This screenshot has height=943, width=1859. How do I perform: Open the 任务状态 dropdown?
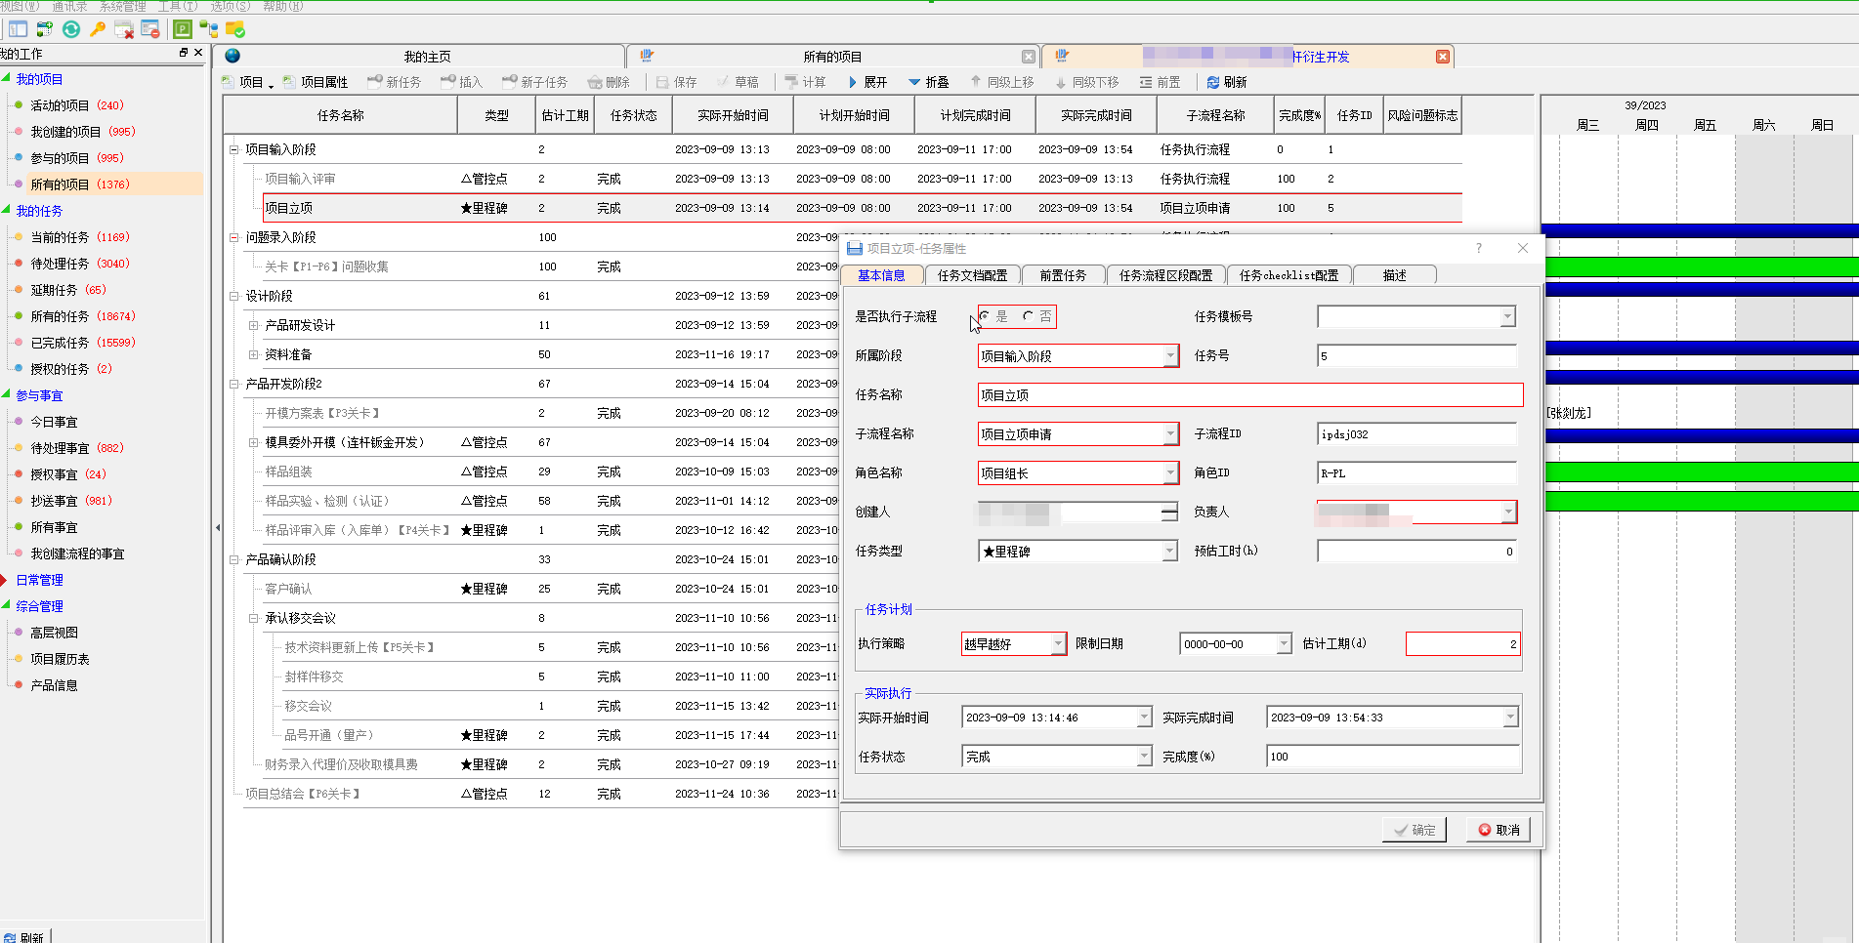click(x=1144, y=757)
